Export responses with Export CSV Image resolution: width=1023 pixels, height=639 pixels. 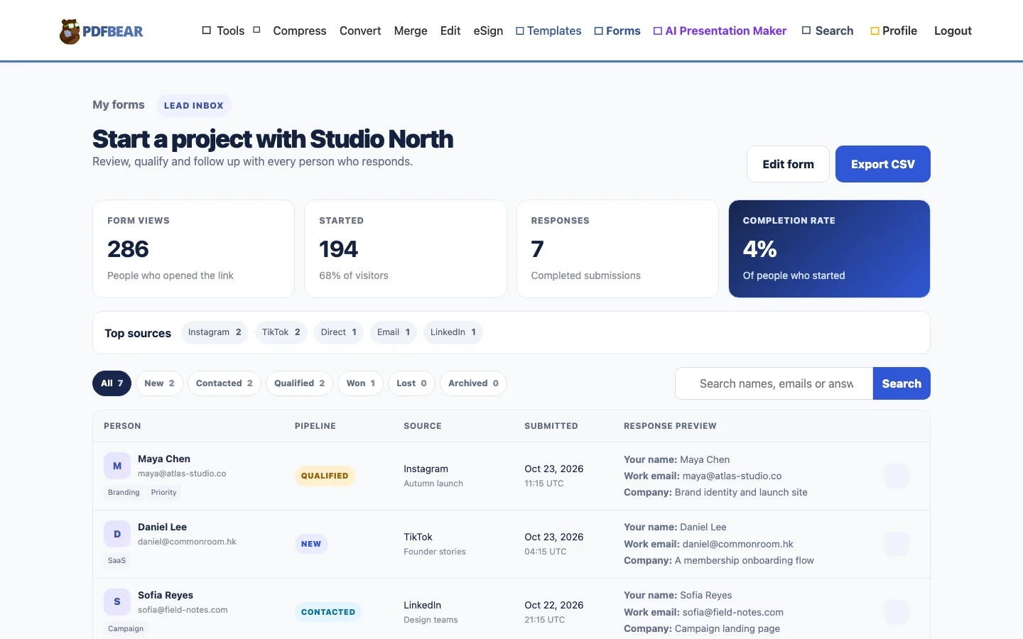tap(883, 164)
